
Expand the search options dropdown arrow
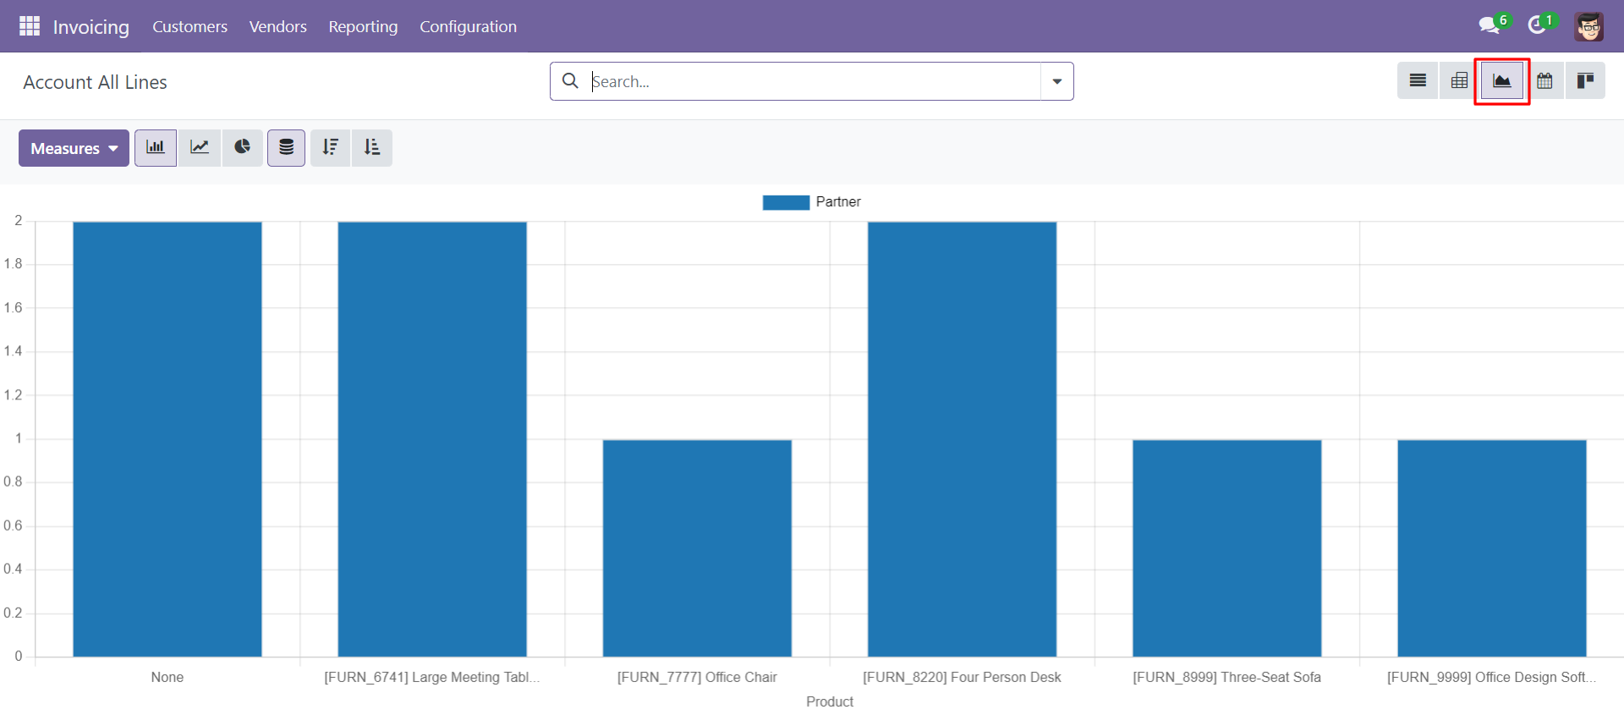[1057, 81]
